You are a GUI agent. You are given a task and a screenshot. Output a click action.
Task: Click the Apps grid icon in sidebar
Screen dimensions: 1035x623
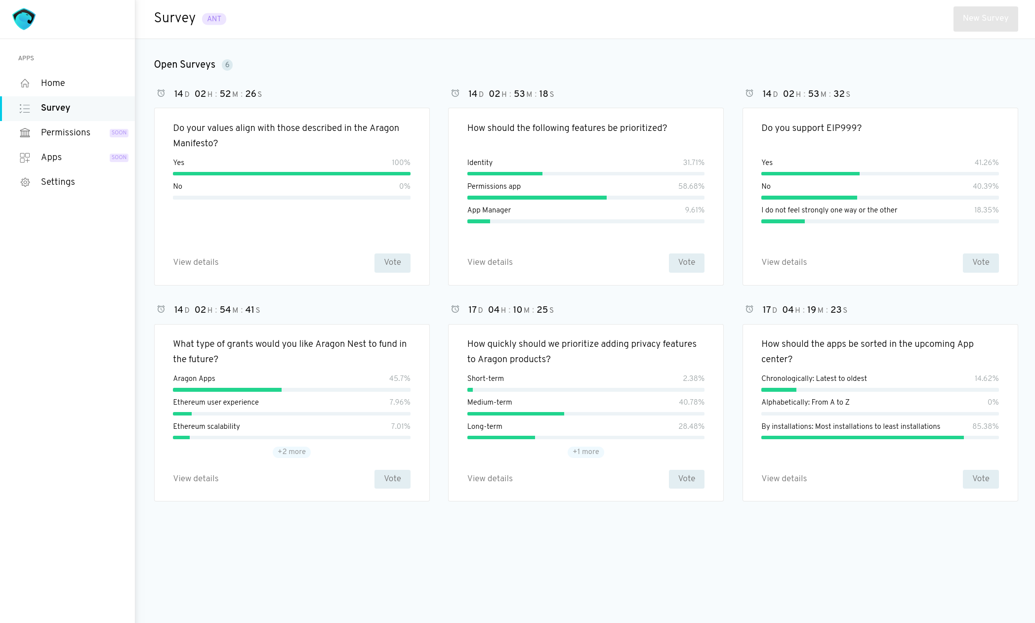[x=25, y=158]
